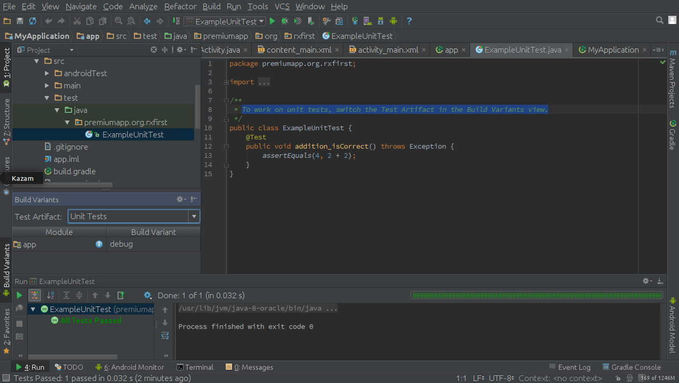This screenshot has width=679, height=383.
Task: Rerun tests with green play in Run panel
Action: 19,295
